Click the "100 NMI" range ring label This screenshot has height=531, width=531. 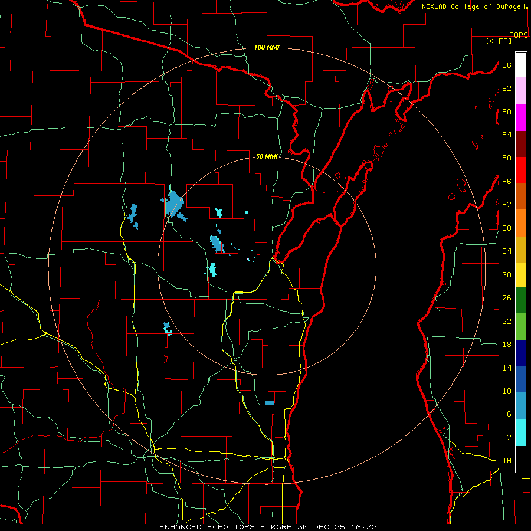267,47
